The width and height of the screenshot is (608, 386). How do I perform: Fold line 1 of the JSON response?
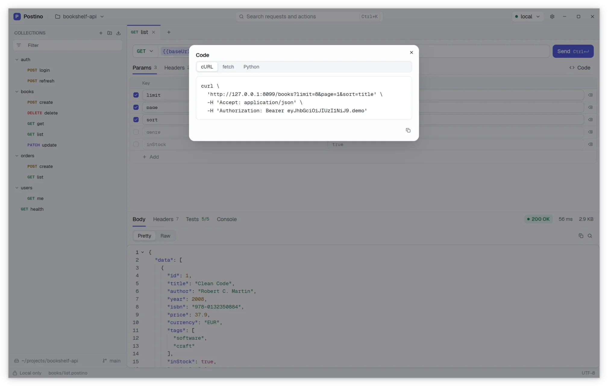(143, 252)
